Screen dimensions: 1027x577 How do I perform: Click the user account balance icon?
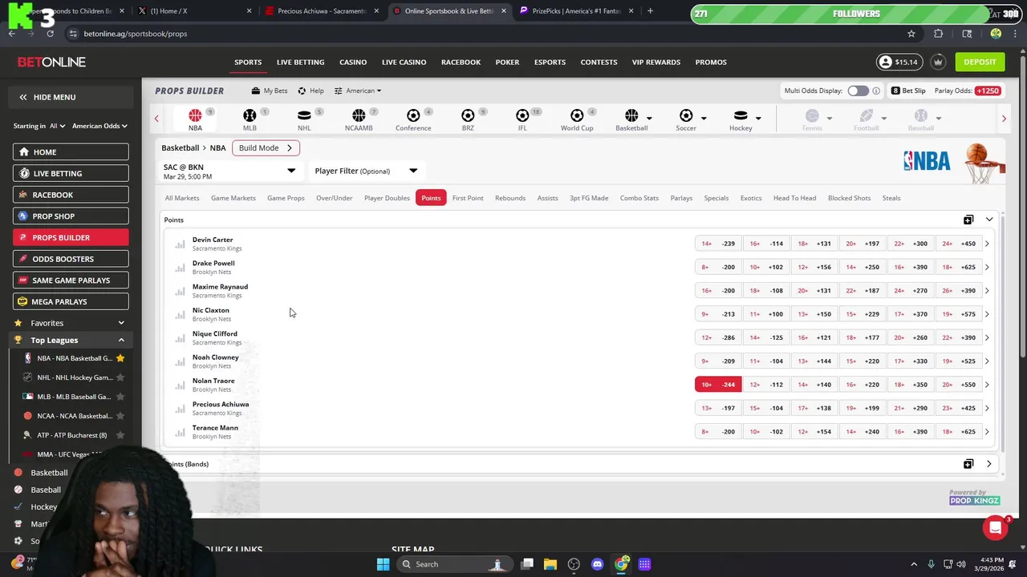click(x=885, y=62)
